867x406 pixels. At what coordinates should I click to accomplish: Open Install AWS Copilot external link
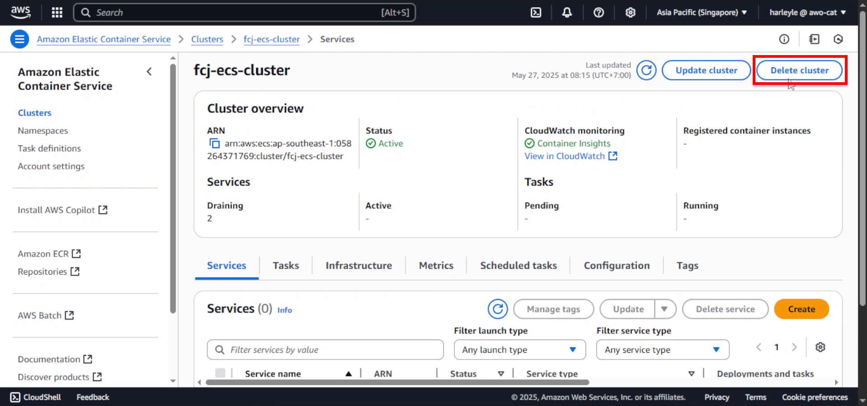click(x=62, y=210)
